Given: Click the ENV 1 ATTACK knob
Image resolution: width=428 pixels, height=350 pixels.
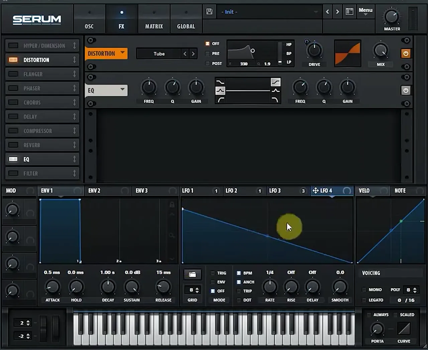Looking at the screenshot, I should tap(52, 287).
